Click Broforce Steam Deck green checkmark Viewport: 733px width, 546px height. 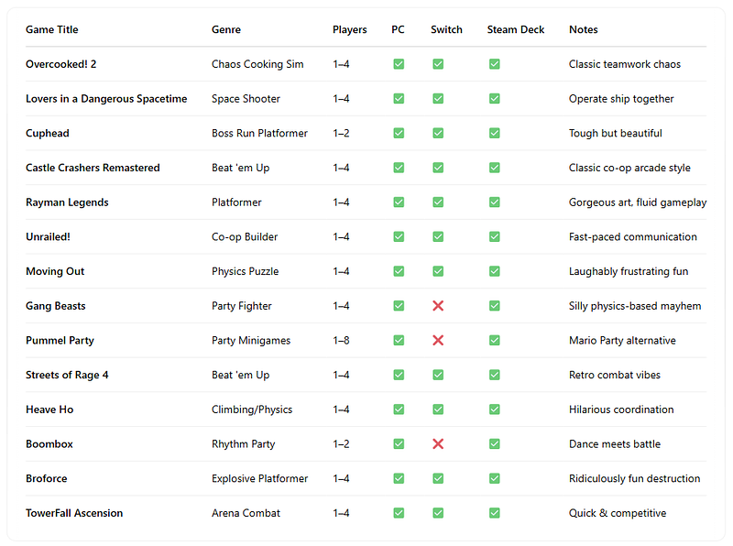(x=495, y=479)
